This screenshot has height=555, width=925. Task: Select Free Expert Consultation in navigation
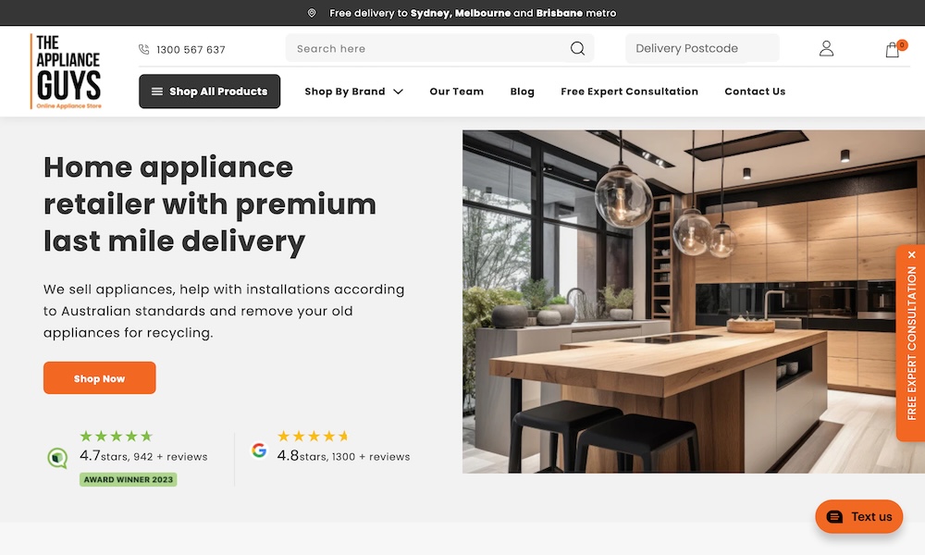pyautogui.click(x=629, y=92)
